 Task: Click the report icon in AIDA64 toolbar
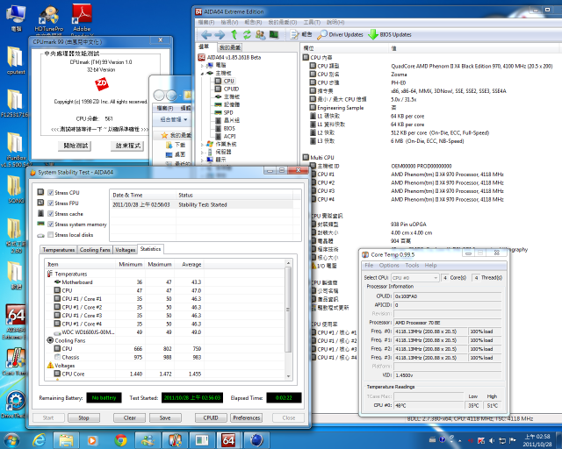coord(295,34)
